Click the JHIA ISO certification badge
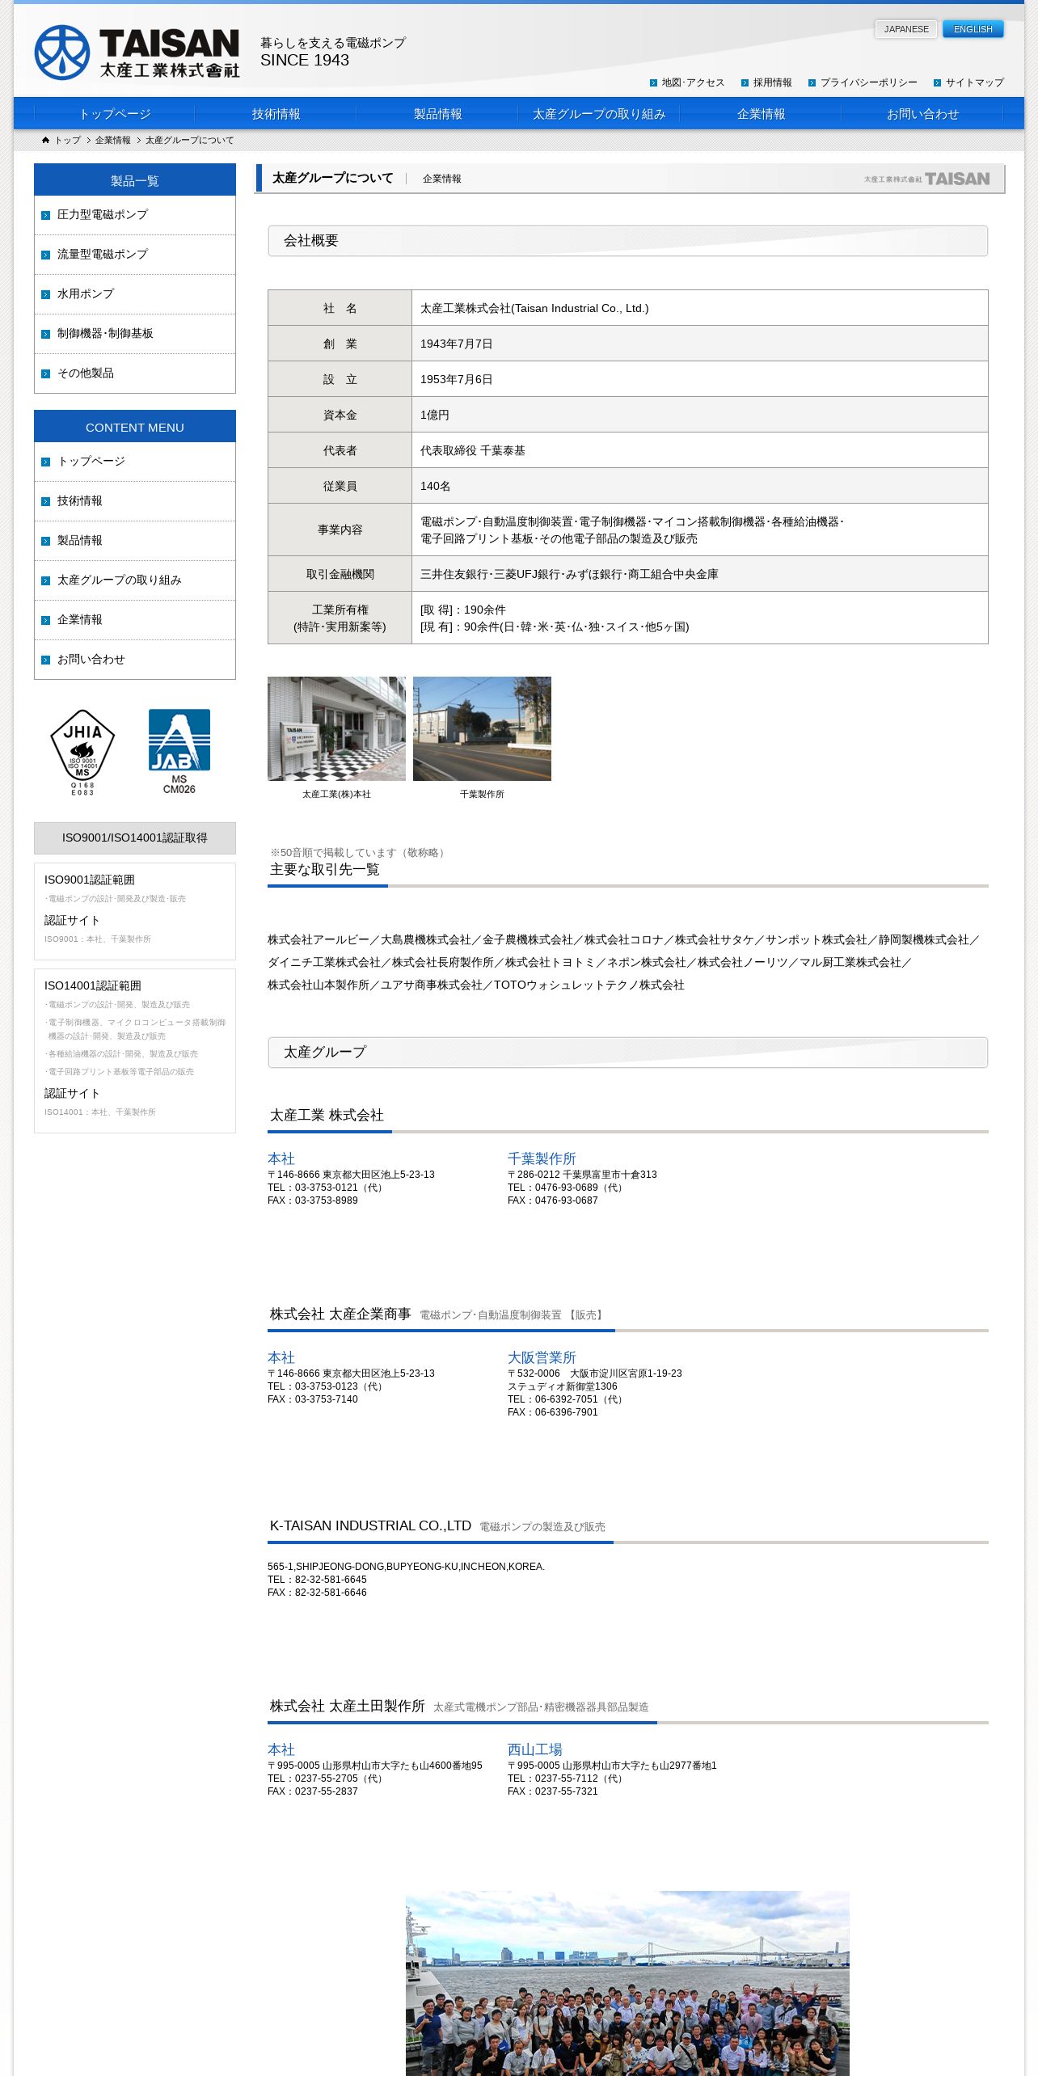 coord(82,752)
